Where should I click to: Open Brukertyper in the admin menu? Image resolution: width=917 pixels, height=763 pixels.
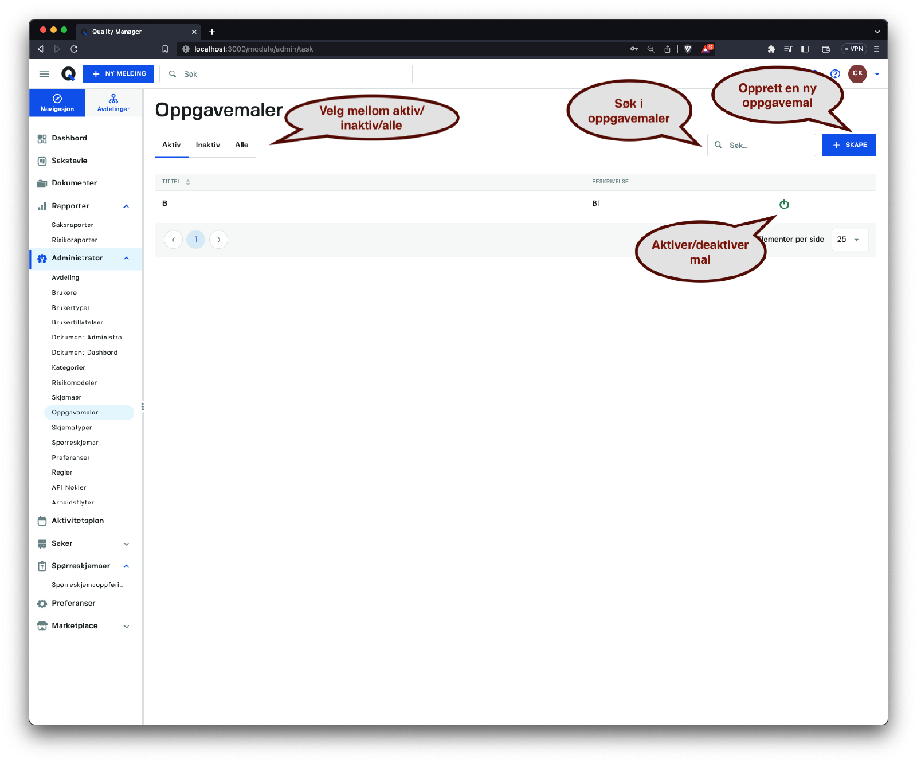71,308
